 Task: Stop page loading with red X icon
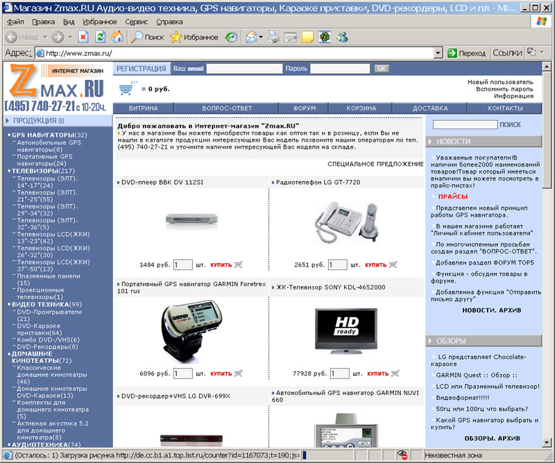point(83,37)
